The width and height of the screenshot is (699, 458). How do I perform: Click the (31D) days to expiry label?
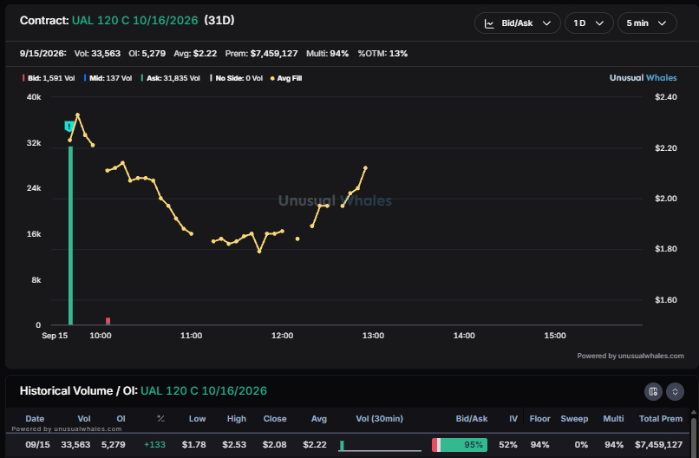pyautogui.click(x=219, y=21)
